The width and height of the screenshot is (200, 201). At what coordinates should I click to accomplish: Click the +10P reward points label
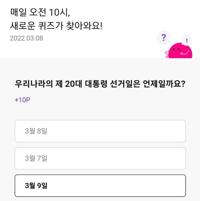pyautogui.click(x=22, y=100)
